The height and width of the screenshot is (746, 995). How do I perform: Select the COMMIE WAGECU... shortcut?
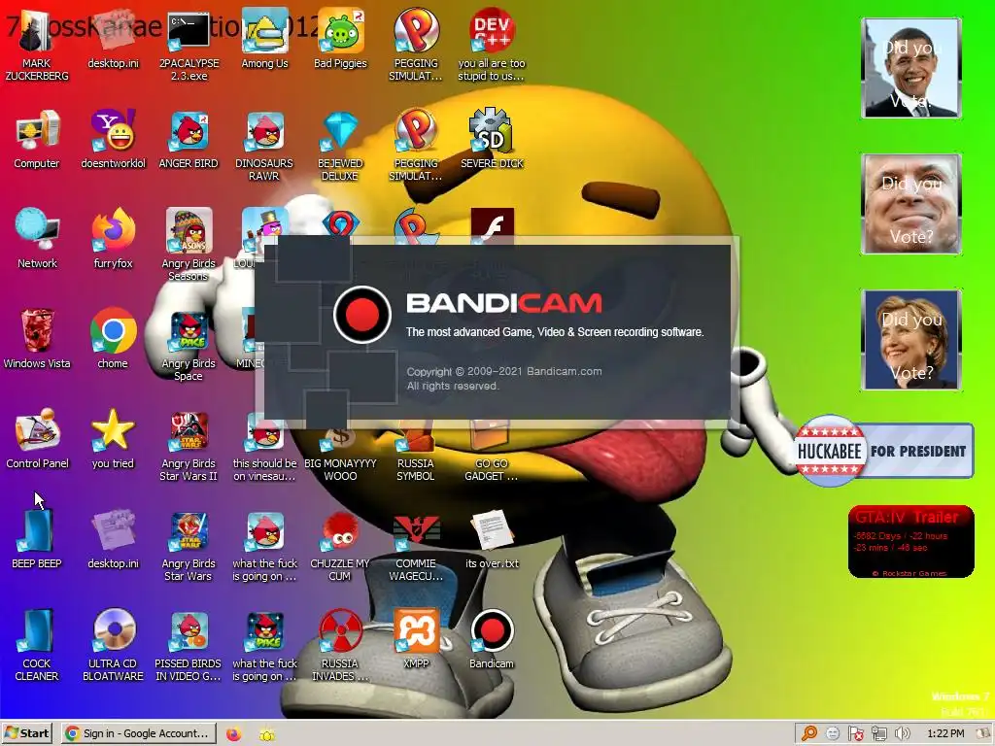[x=416, y=546]
